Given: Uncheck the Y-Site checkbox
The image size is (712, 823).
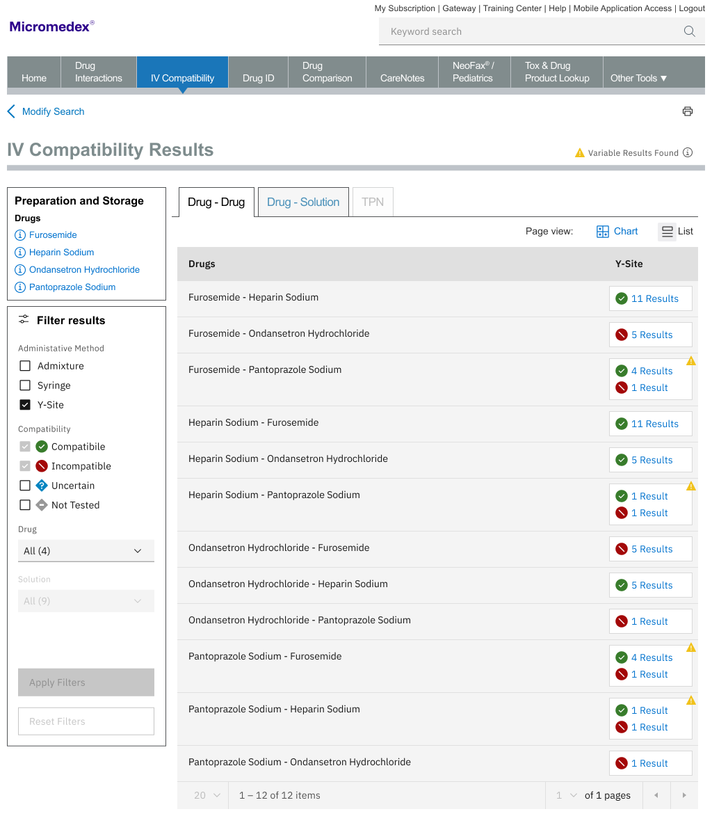Looking at the screenshot, I should 24,405.
